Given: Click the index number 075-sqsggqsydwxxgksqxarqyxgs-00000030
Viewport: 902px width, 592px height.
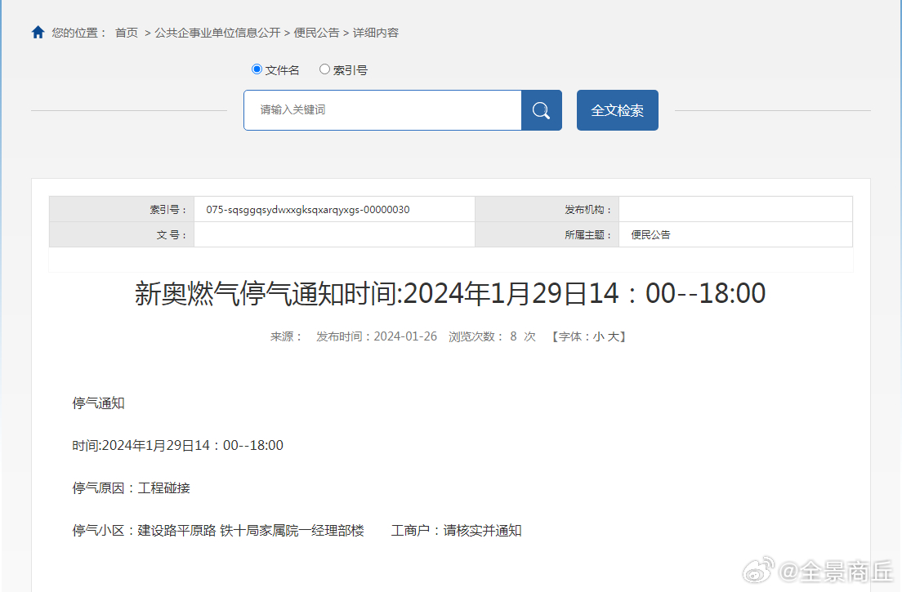Looking at the screenshot, I should pos(308,210).
